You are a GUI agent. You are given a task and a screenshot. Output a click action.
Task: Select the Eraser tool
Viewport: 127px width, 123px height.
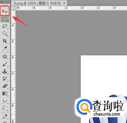click(x=5, y=86)
